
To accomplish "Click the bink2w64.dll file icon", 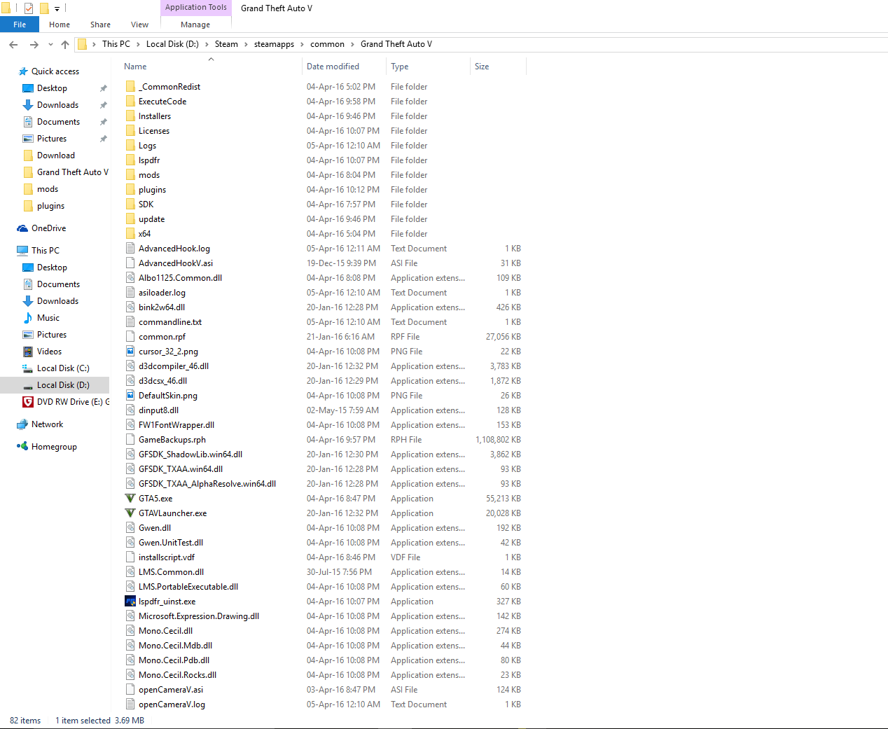I will pyautogui.click(x=130, y=307).
